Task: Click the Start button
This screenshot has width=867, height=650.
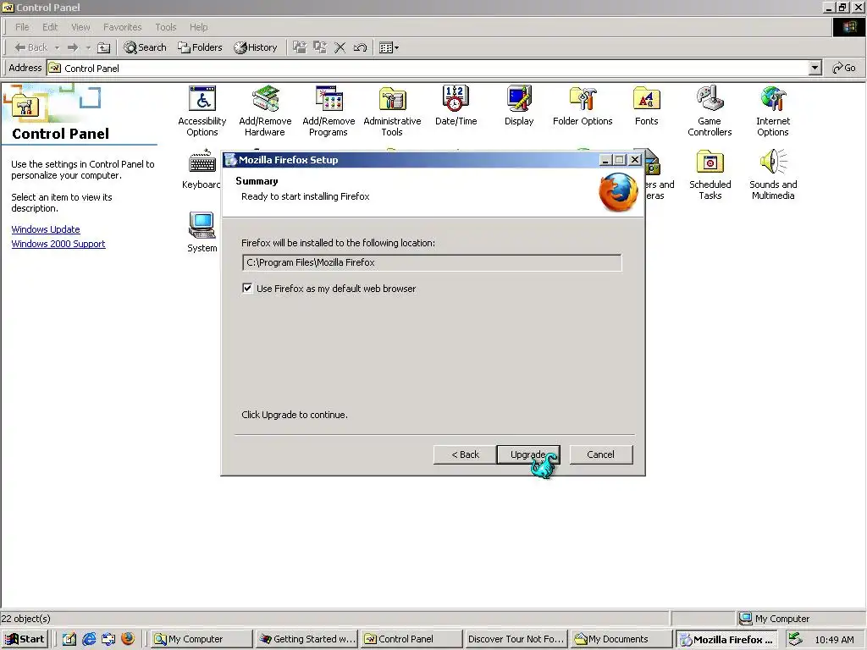Action: click(x=25, y=639)
